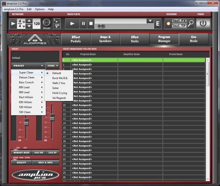Choose Vai Regards preset

coord(59,98)
